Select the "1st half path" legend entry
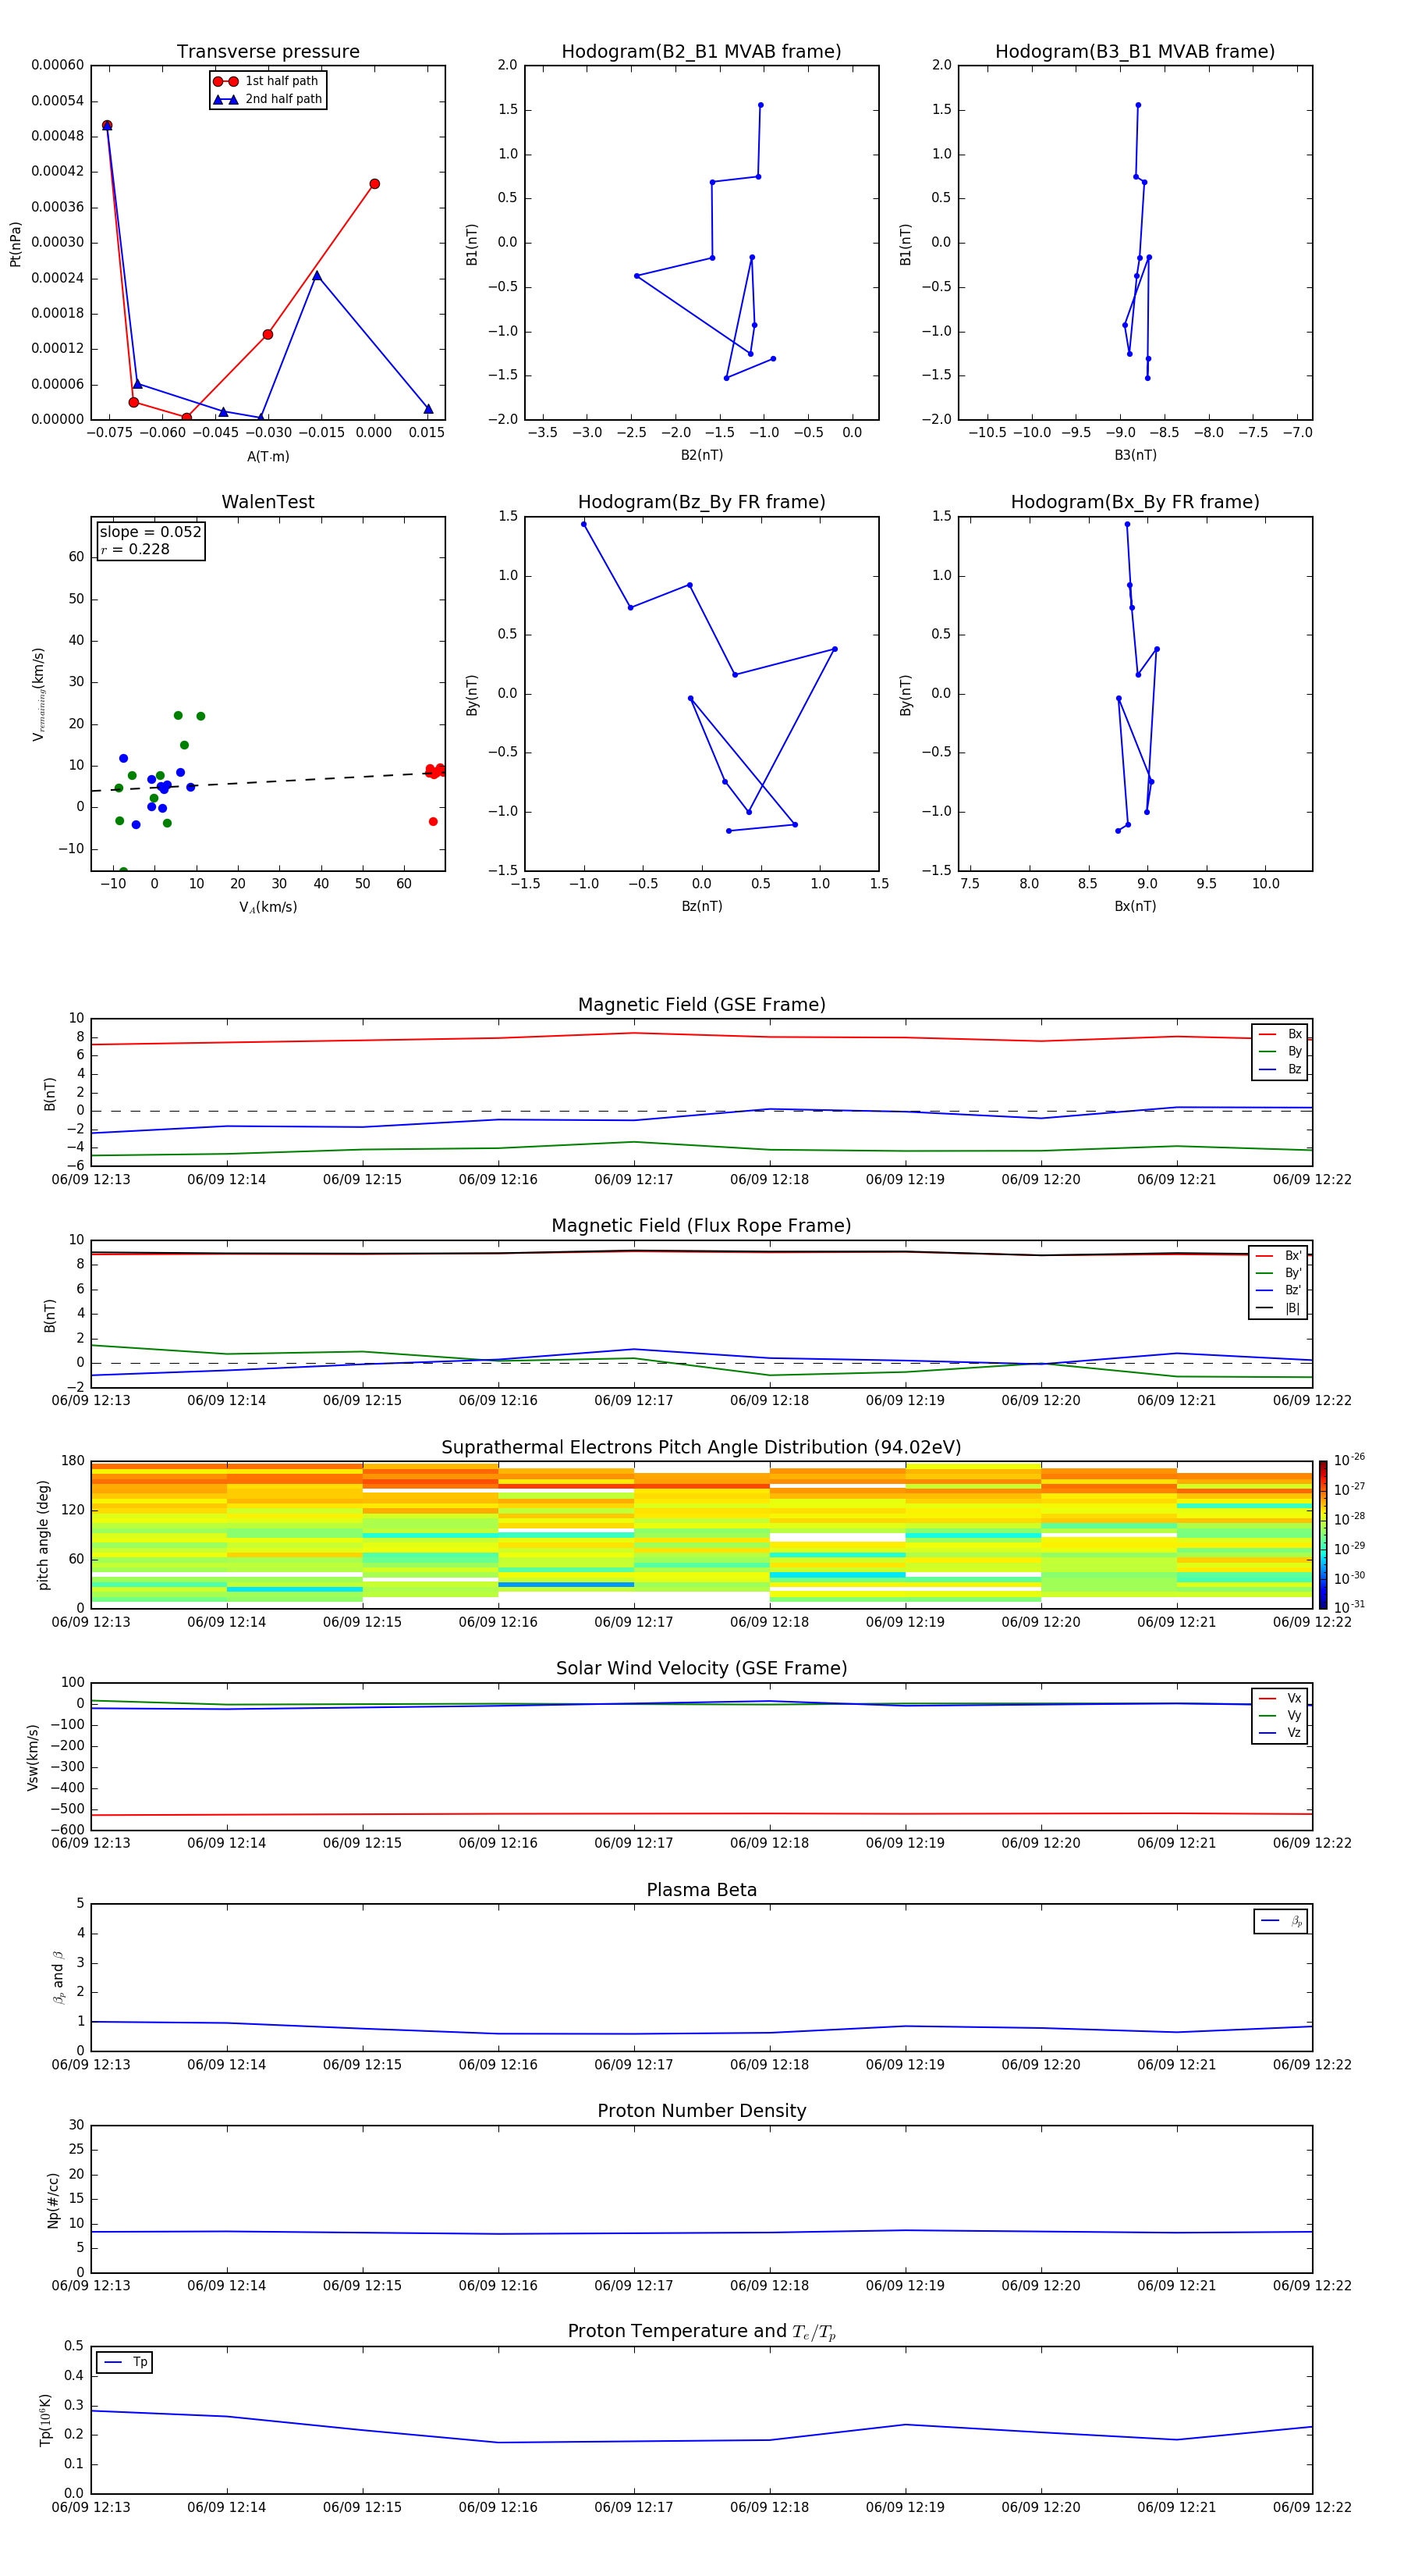This screenshot has height=2576, width=1404. pos(267,81)
